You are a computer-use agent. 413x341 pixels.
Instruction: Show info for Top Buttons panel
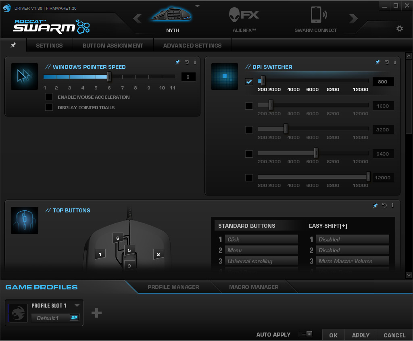coord(392,206)
